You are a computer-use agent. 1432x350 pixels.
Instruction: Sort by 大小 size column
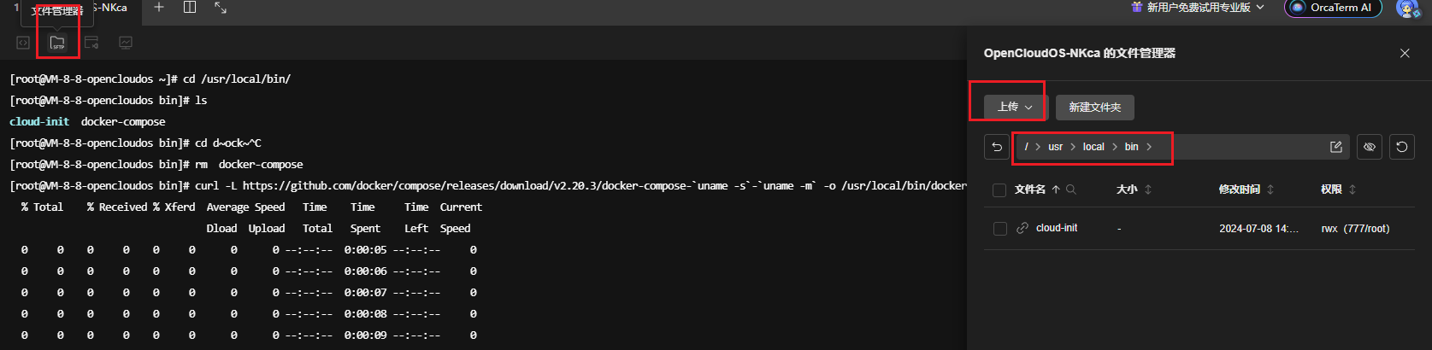click(x=1148, y=190)
